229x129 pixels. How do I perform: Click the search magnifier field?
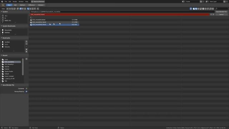[221, 9]
